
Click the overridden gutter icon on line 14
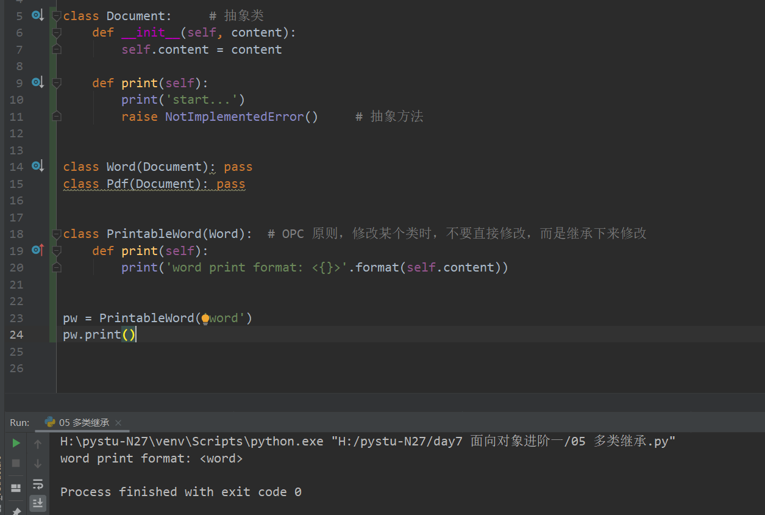tap(38, 166)
